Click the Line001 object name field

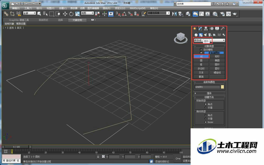pyautogui.click(x=207, y=87)
